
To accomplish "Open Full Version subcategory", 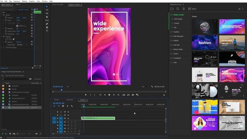I will [178, 19].
